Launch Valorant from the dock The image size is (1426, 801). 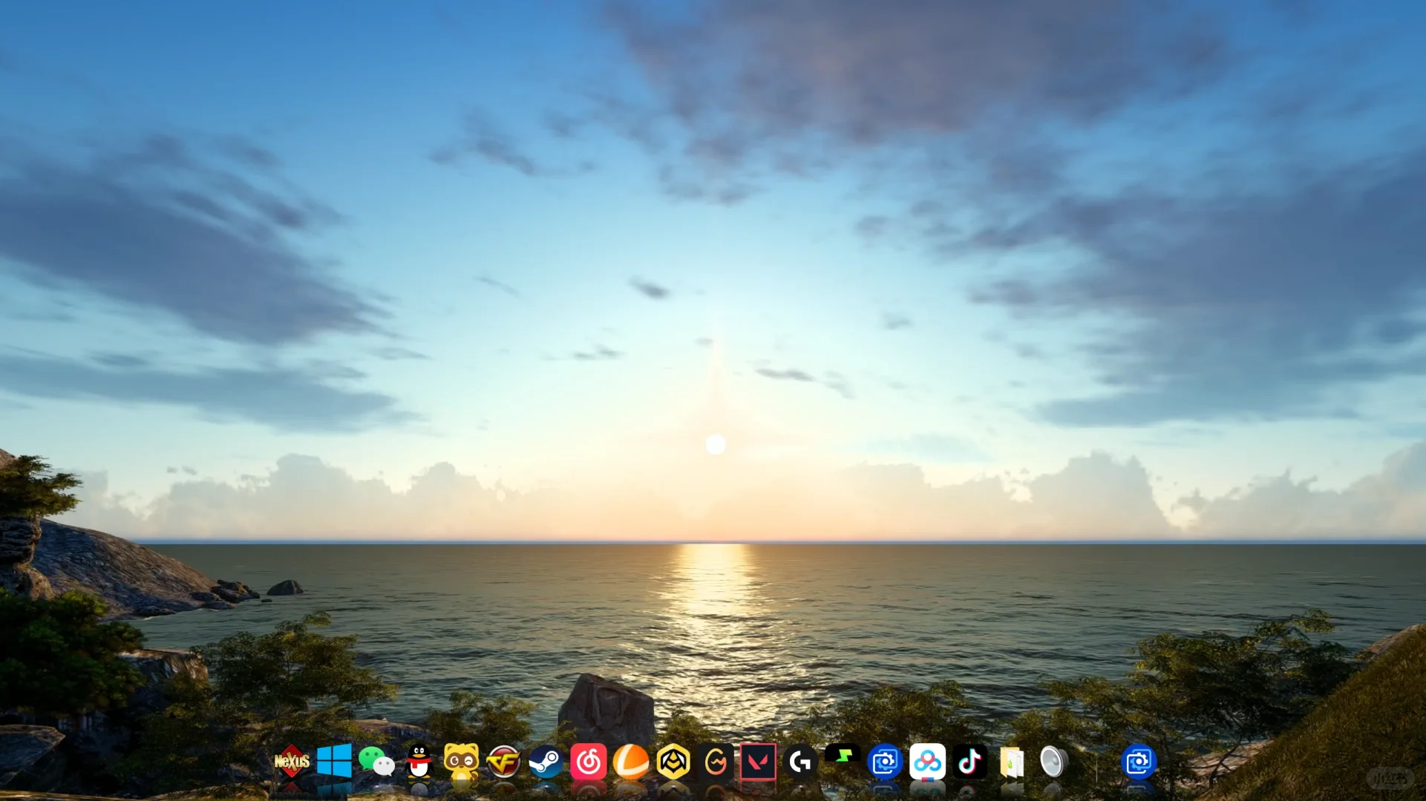pos(758,761)
